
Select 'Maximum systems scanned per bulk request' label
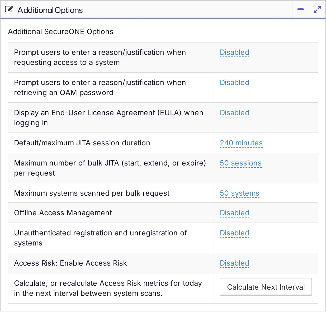[92, 193]
